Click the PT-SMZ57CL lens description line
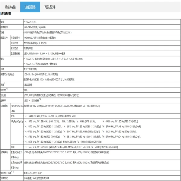The height and width of the screenshot is (181, 181). tap(40, 64)
